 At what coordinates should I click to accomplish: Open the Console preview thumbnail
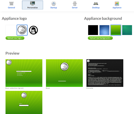(105, 73)
